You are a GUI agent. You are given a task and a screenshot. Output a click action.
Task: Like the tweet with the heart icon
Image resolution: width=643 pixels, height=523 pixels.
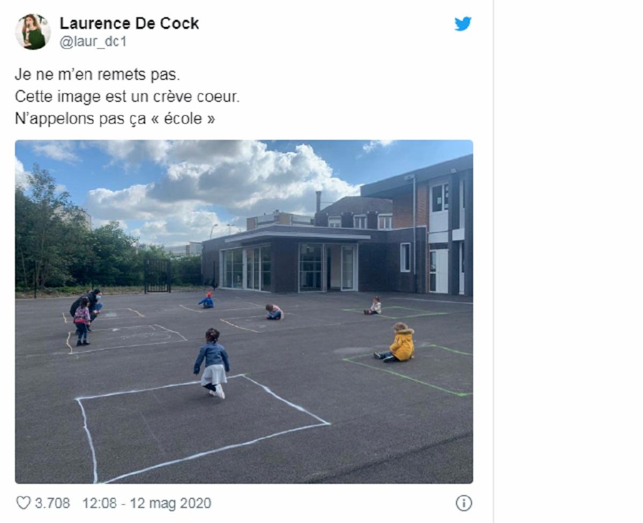[x=23, y=503]
